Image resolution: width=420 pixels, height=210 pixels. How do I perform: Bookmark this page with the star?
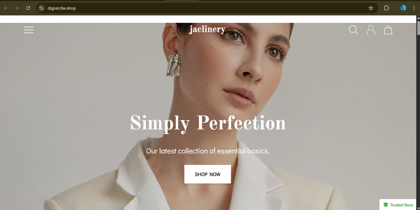(x=371, y=8)
